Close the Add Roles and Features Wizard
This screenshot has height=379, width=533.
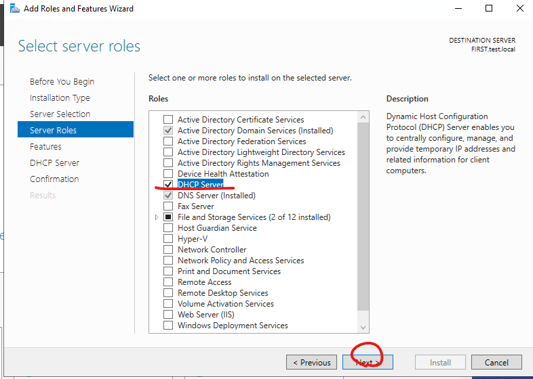point(520,8)
